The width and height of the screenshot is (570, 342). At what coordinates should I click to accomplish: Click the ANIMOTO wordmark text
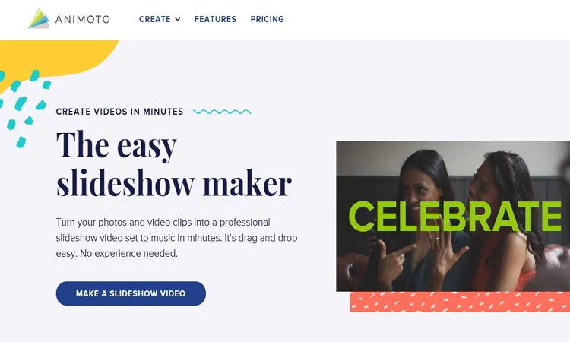pos(81,19)
